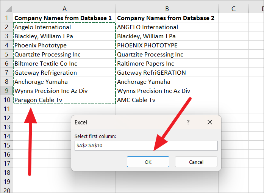Viewport: 264px width, 193px height.
Task: Select row 7 header
Action: pyautogui.click(x=7, y=72)
